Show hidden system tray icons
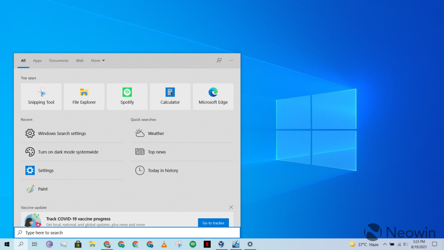The height and width of the screenshot is (250, 444). pyautogui.click(x=385, y=244)
